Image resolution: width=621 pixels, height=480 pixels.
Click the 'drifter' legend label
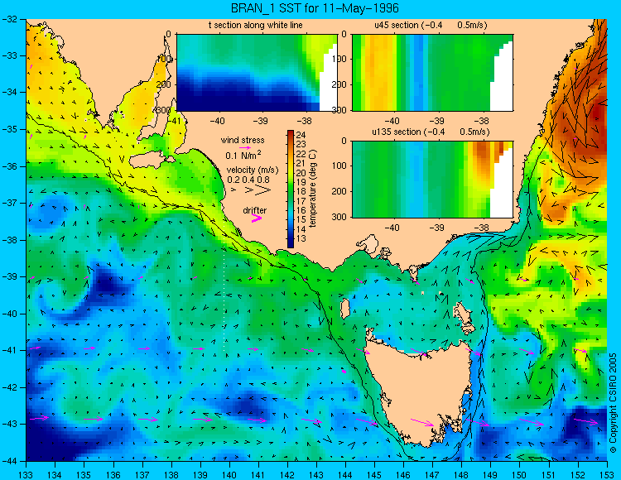click(255, 210)
